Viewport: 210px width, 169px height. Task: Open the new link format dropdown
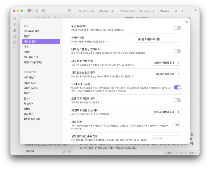pyautogui.click(x=167, y=74)
